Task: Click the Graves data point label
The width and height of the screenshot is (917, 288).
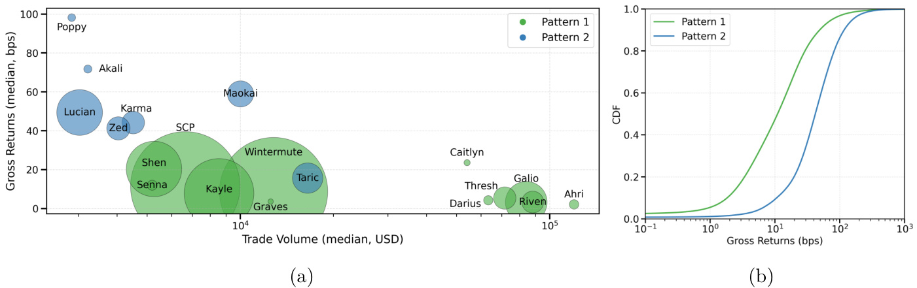Action: [x=270, y=207]
